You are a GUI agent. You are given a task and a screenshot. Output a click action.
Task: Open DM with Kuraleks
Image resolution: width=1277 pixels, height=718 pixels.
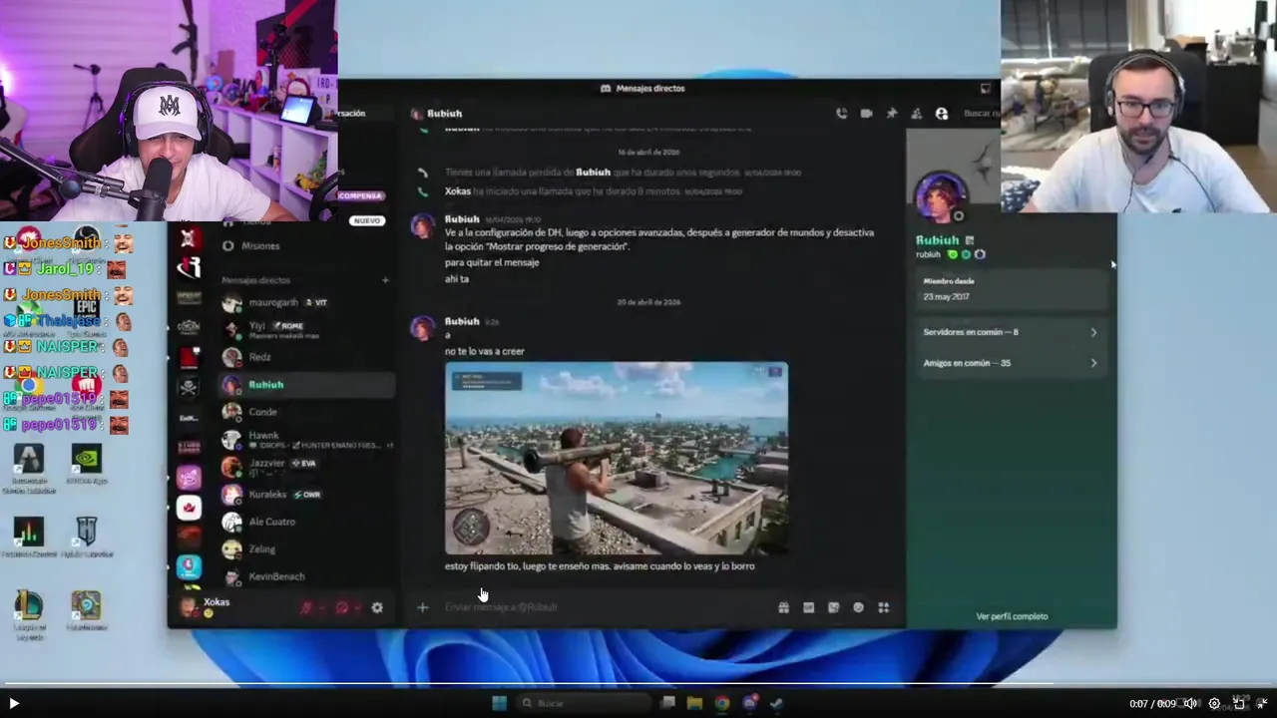pos(307,495)
